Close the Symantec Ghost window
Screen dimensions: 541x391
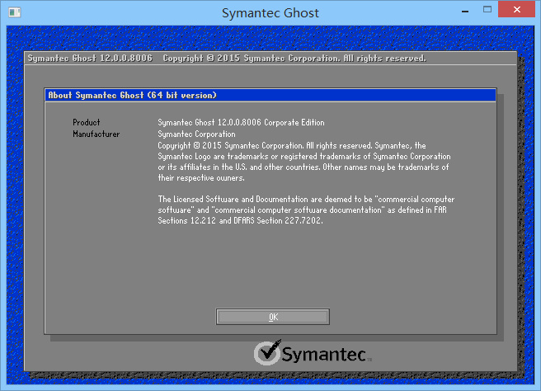[516, 9]
